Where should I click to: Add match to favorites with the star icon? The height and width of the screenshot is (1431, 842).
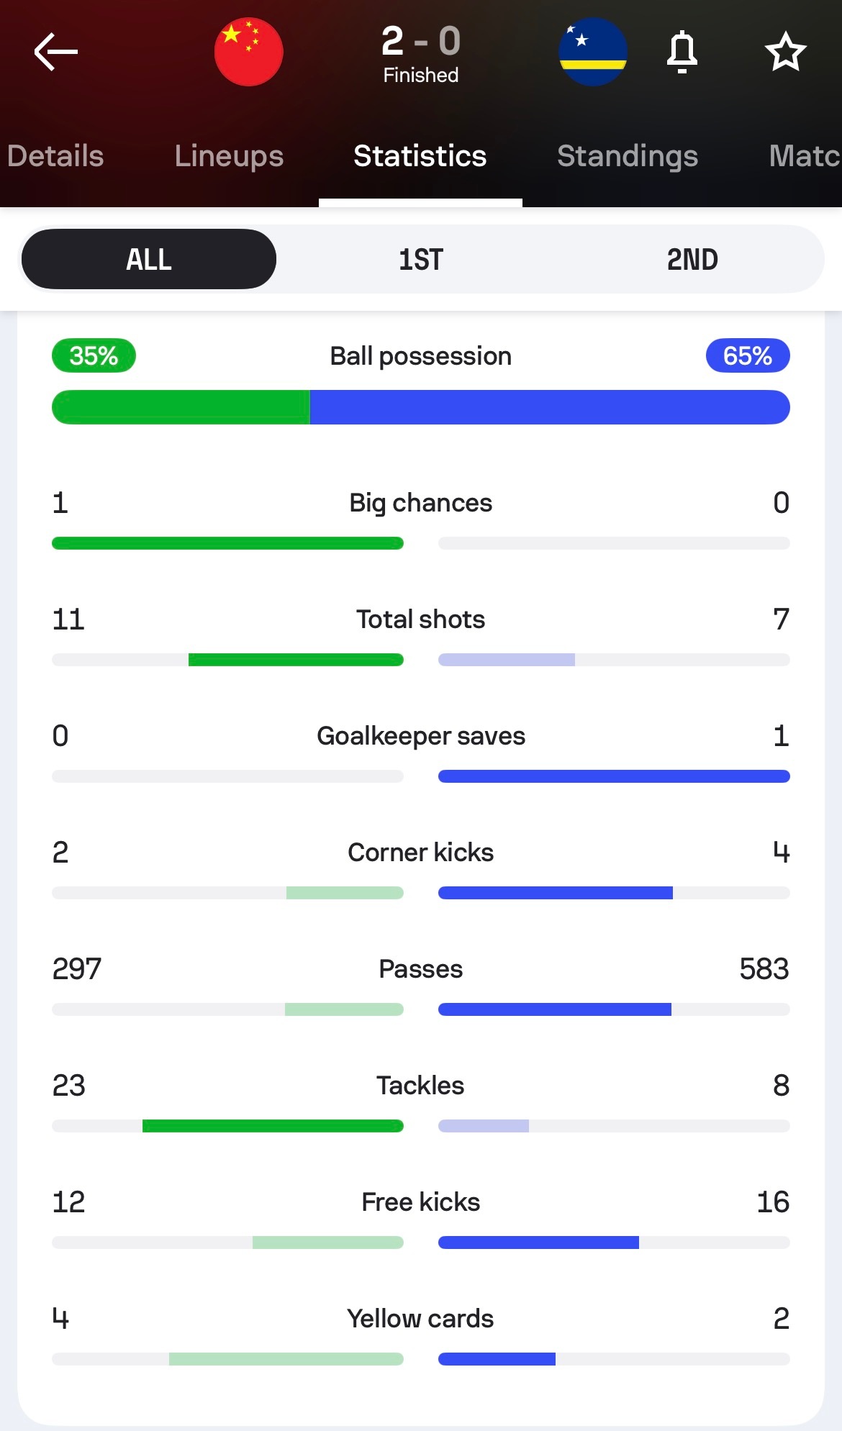pyautogui.click(x=785, y=52)
